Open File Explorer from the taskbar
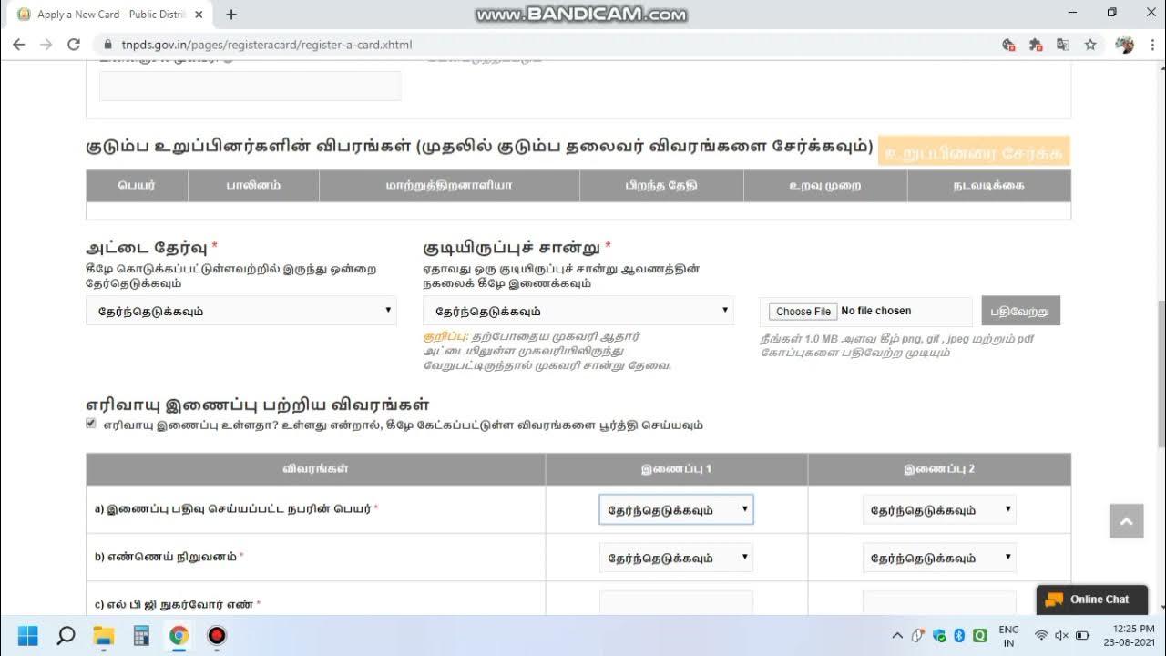This screenshot has width=1166, height=656. 104,635
